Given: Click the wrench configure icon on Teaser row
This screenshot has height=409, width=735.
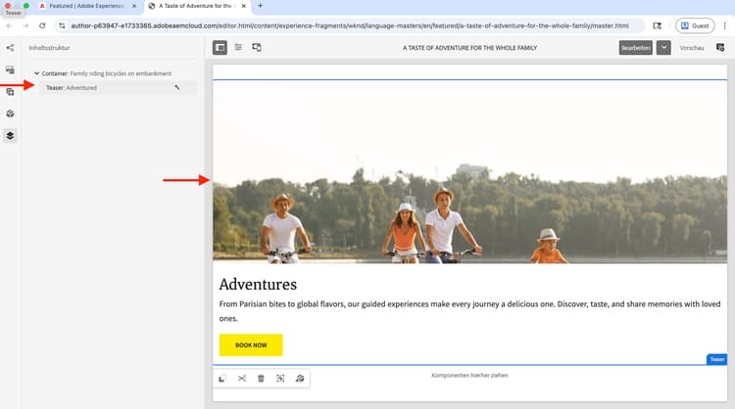Looking at the screenshot, I should coord(177,87).
